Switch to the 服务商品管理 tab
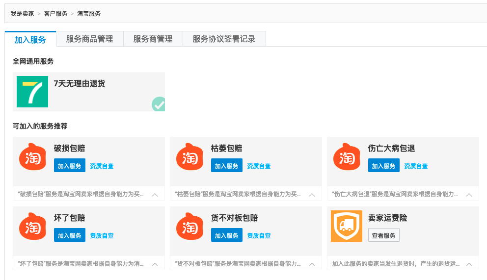This screenshot has width=487, height=280. point(90,39)
